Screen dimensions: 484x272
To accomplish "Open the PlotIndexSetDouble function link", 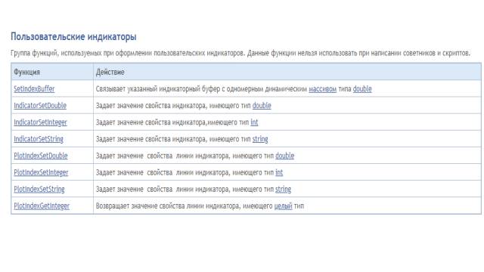I will point(40,156).
